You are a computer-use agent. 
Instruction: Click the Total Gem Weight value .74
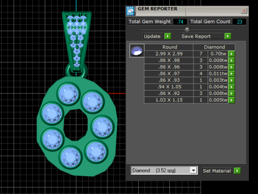point(180,22)
